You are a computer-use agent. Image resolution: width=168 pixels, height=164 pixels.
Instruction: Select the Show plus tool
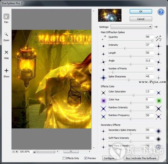[x=6, y=70]
